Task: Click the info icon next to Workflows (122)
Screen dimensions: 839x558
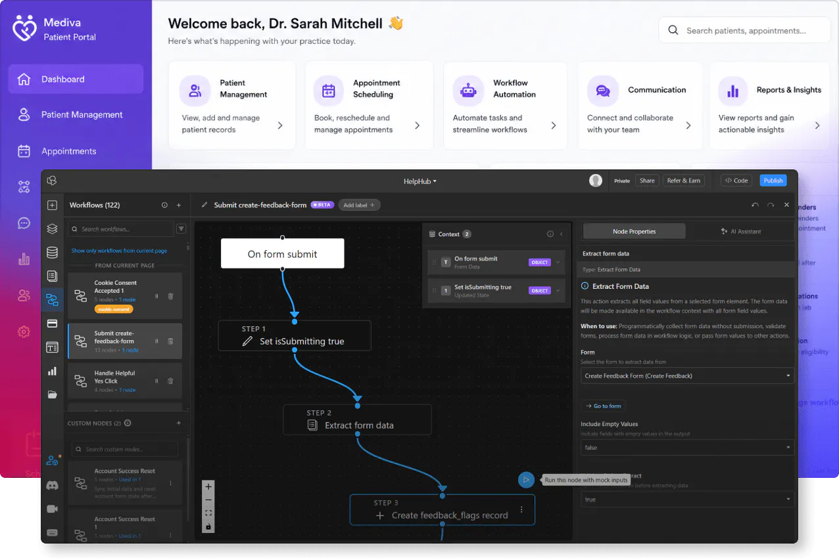Action: [164, 205]
